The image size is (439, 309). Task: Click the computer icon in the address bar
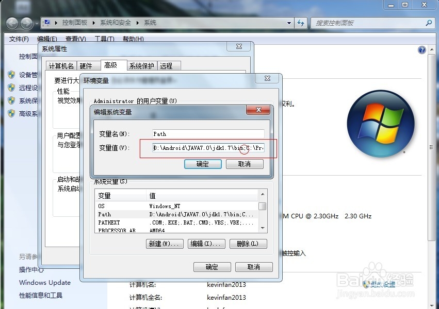tap(47, 23)
